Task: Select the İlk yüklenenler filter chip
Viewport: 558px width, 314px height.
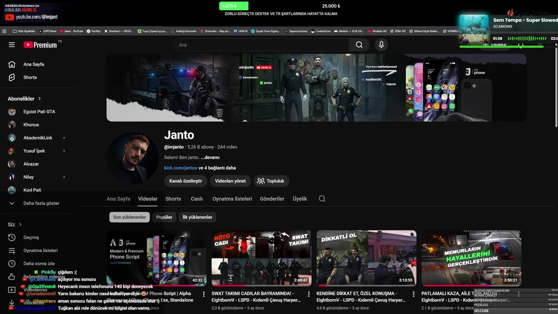Action: [x=197, y=217]
